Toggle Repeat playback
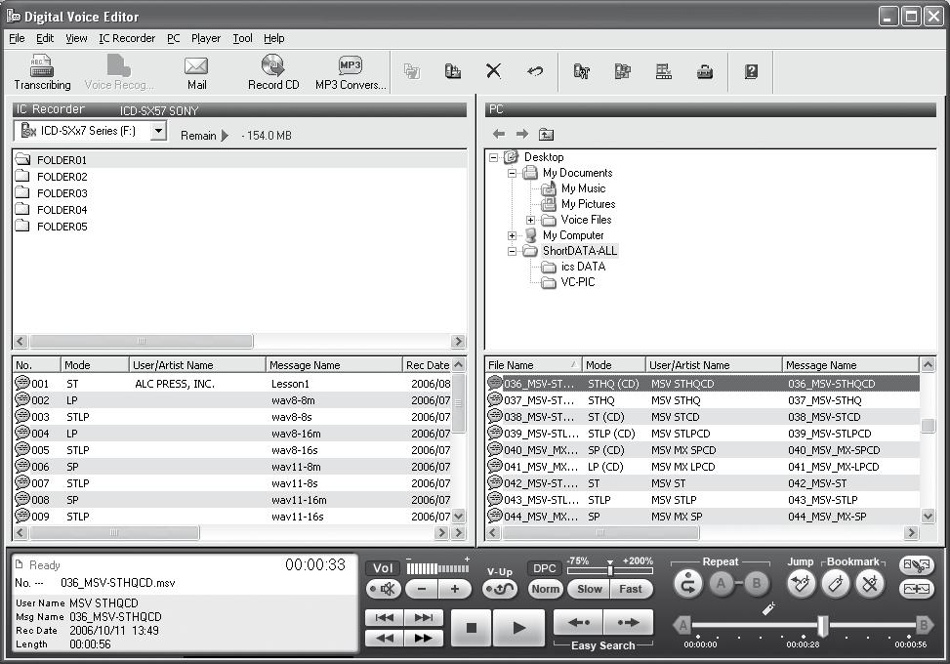Screen dimensions: 950x664 point(687,584)
